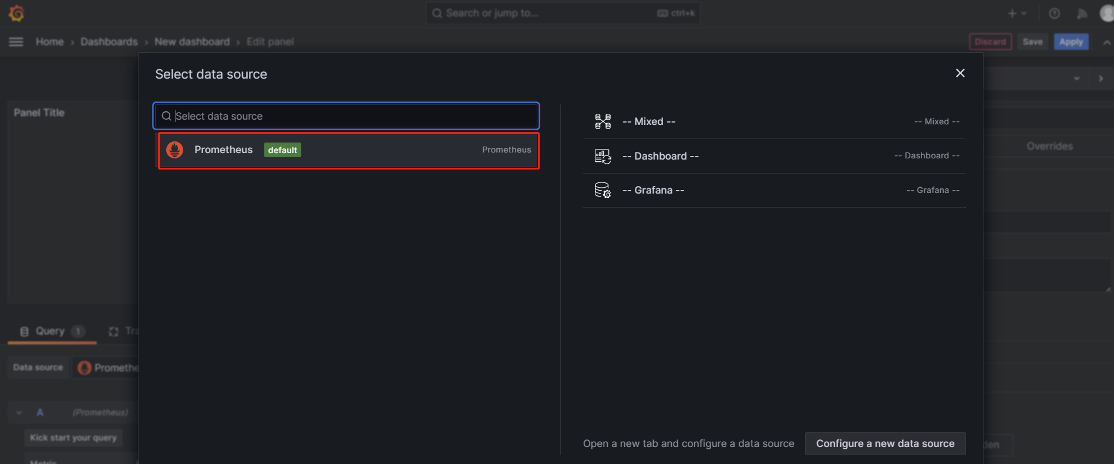1114x464 pixels.
Task: Click the Query tab database icon
Action: coord(24,331)
